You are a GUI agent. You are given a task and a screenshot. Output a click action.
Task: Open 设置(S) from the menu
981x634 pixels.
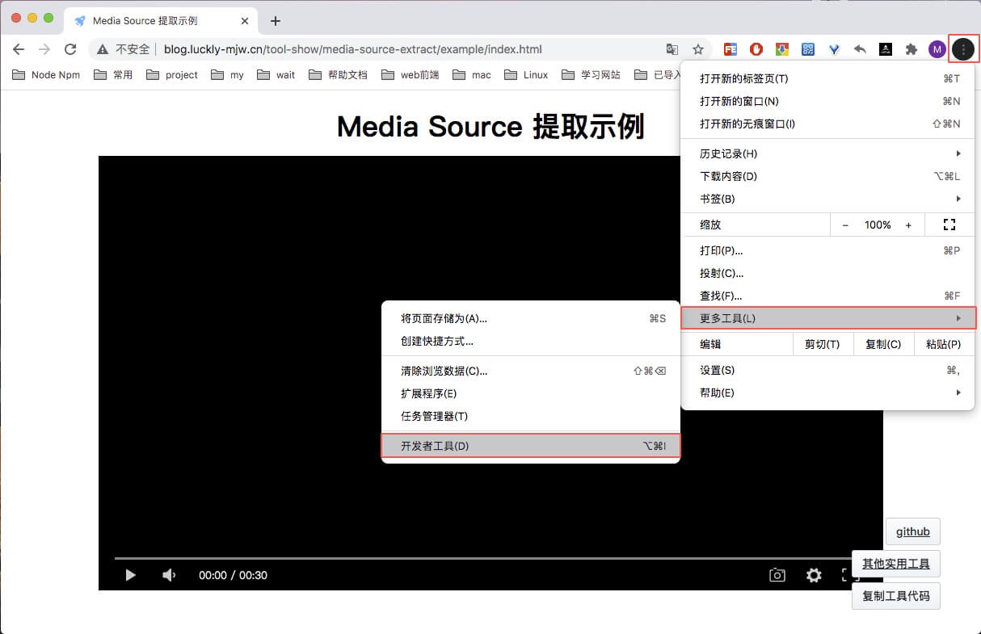point(827,370)
